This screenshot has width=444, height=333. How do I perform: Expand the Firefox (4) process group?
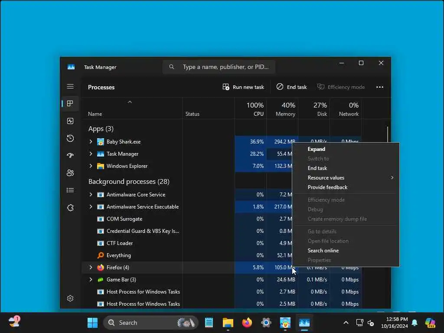[x=91, y=267]
